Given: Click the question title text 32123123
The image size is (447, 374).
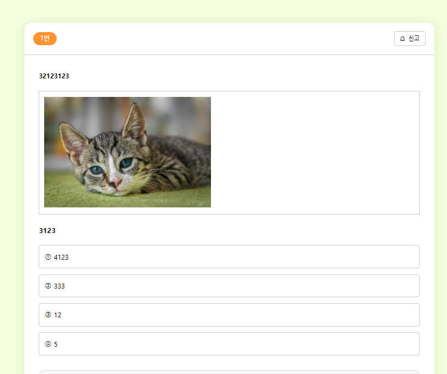Looking at the screenshot, I should point(54,76).
